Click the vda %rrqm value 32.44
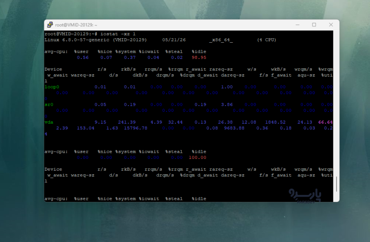 pos(176,122)
